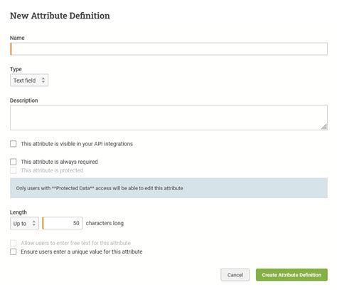Viewport: 337px width, 290px height.
Task: Click Create Attribute Definition button
Action: pos(291,275)
